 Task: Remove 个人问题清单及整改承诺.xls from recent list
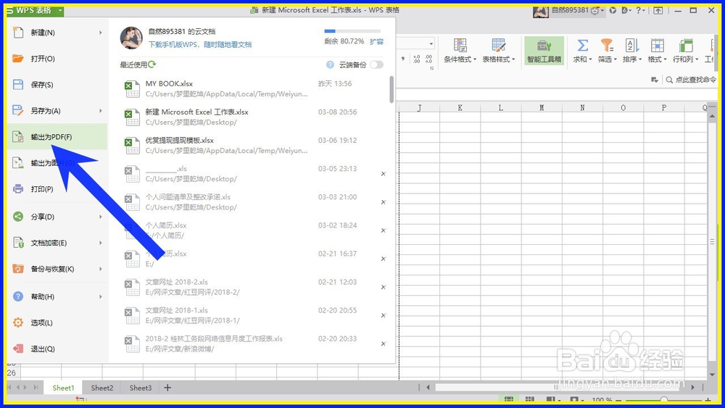coord(383,202)
